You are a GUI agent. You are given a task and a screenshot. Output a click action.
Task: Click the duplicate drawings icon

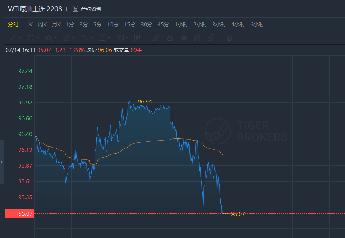[211, 38]
